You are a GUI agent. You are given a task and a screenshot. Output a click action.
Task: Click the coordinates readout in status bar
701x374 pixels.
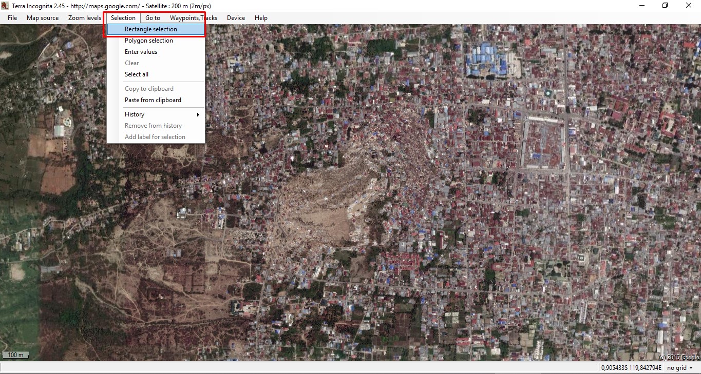pyautogui.click(x=630, y=368)
